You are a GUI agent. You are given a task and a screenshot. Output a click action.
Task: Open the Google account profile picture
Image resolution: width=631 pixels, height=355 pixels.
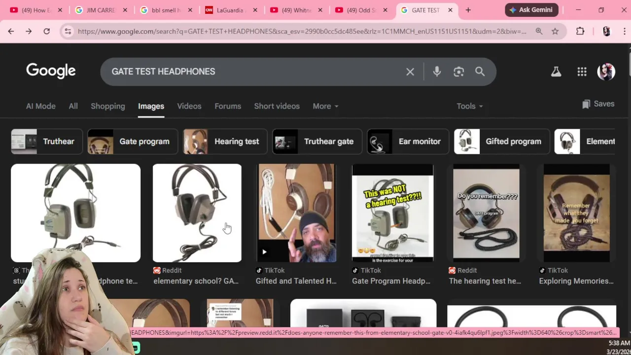tap(606, 72)
